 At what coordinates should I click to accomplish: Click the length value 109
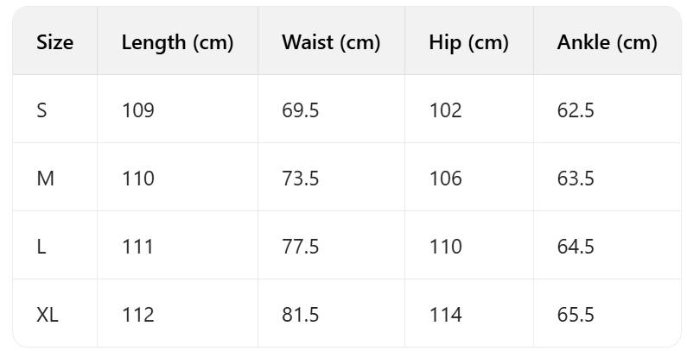pos(138,110)
